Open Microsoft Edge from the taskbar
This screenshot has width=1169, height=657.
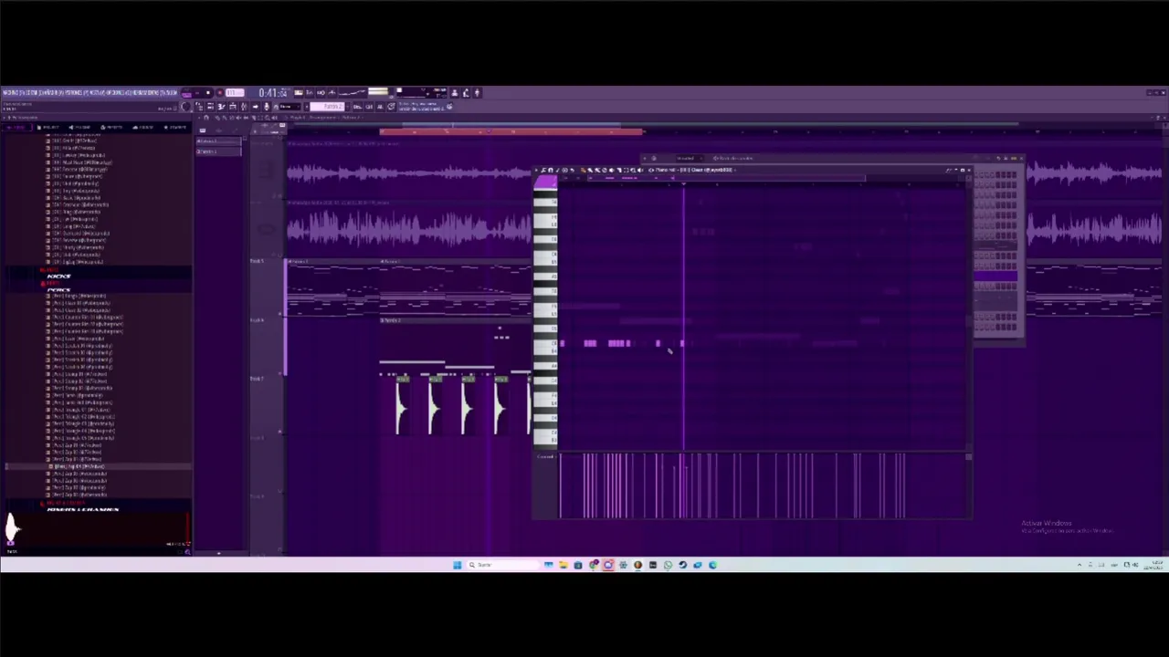pyautogui.click(x=712, y=565)
